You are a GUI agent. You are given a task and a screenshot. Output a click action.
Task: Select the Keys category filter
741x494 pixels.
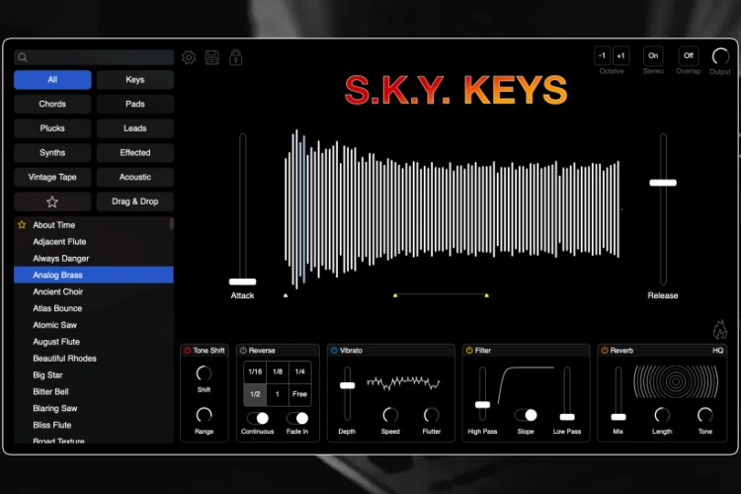(x=135, y=80)
